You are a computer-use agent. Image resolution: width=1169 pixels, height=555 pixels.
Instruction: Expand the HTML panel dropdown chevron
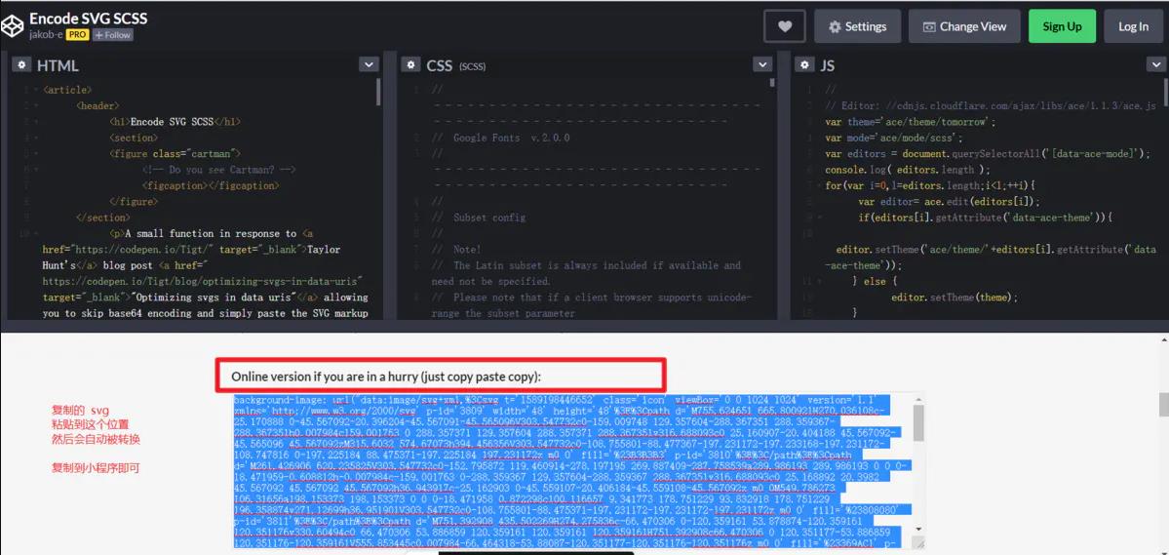point(369,64)
